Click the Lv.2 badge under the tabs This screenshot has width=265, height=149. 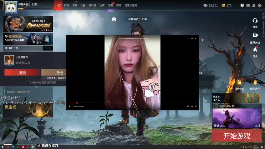point(110,11)
